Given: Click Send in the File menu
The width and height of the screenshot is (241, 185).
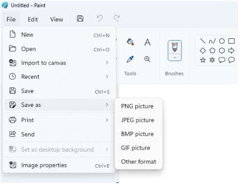Looking at the screenshot, I should tap(59, 134).
